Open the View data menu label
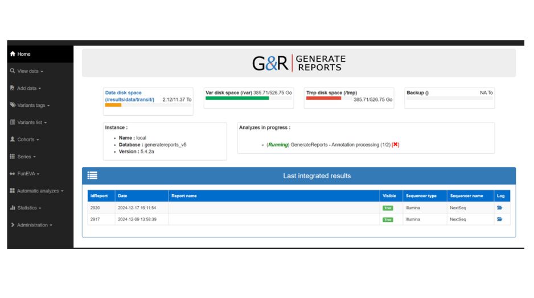The height and width of the screenshot is (298, 534). pos(28,71)
